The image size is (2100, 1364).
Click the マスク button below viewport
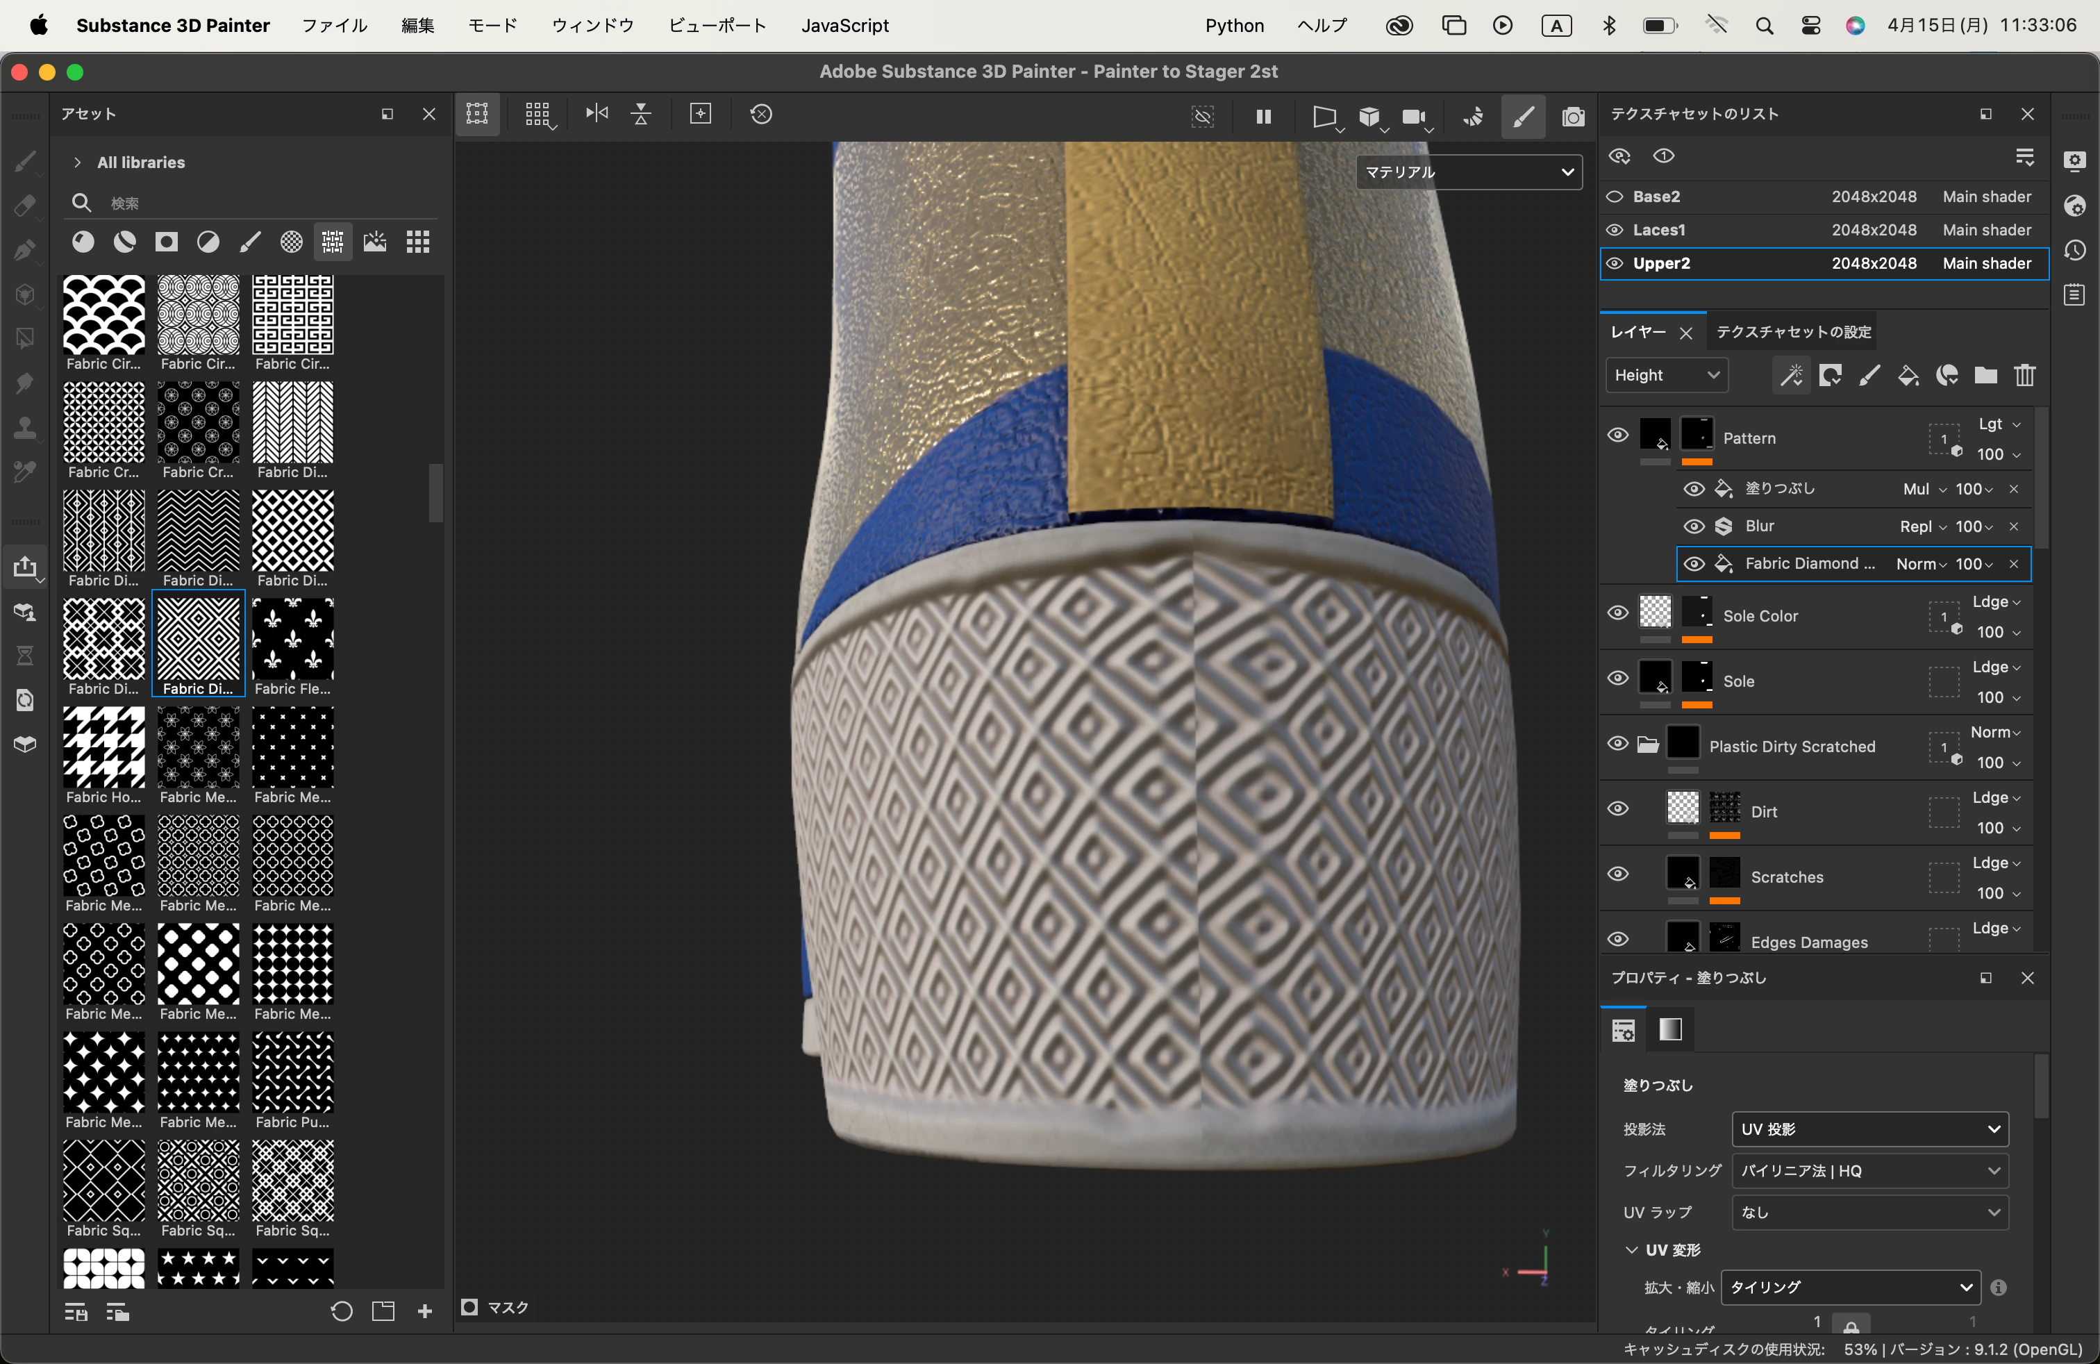[x=495, y=1308]
